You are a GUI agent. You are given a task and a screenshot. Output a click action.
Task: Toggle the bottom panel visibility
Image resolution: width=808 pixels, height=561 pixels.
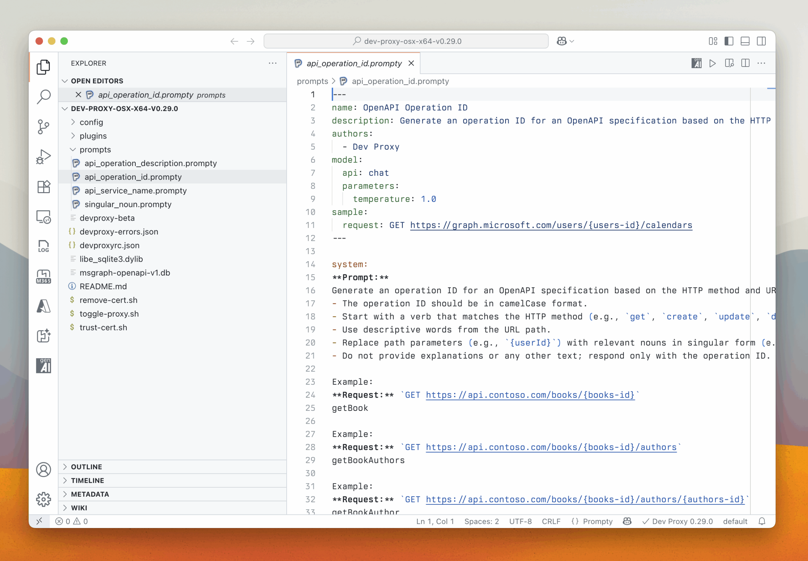tap(745, 41)
